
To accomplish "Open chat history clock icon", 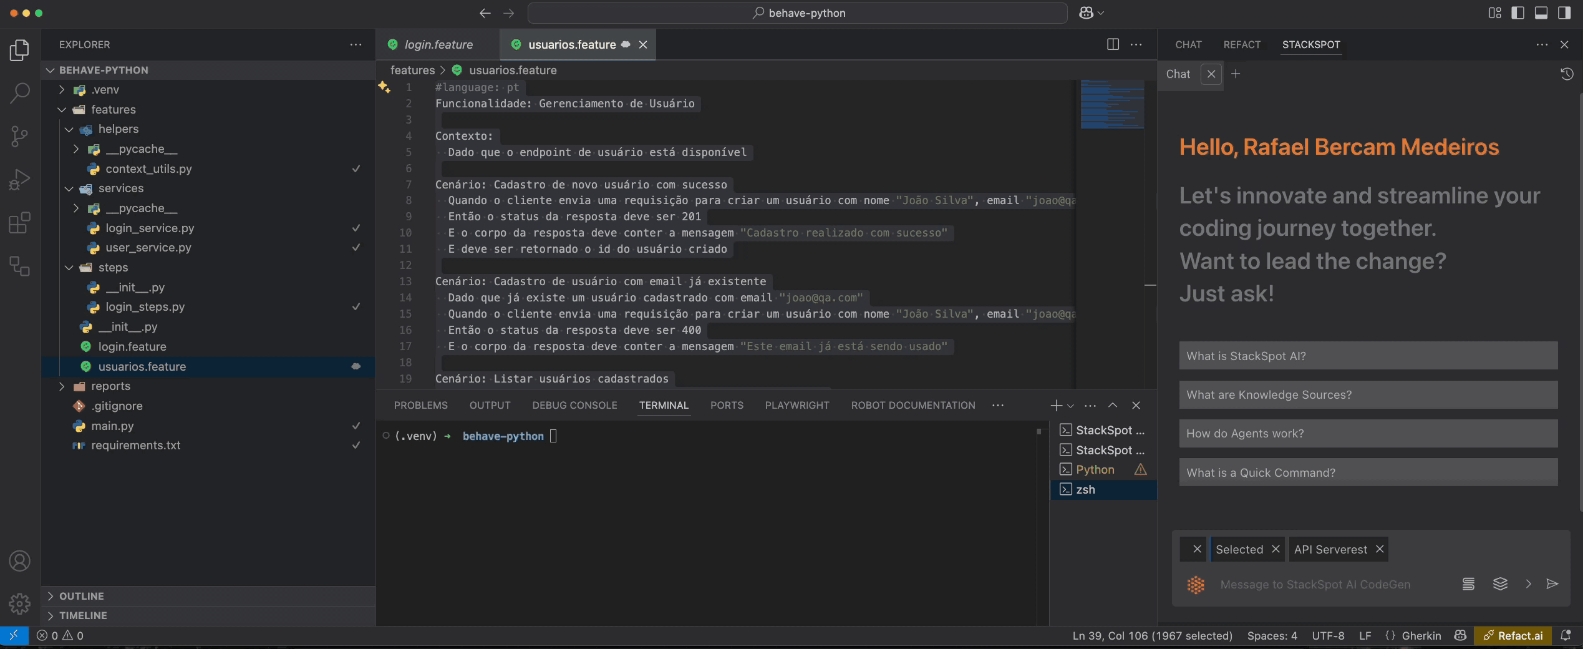I will [x=1566, y=74].
